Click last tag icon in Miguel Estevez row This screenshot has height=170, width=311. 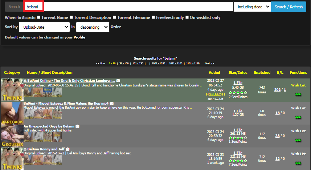pos(57,114)
